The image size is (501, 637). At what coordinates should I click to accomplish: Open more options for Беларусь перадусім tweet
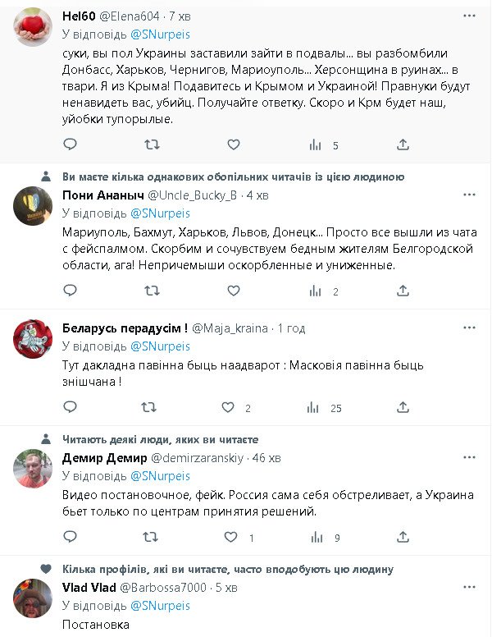tap(468, 328)
